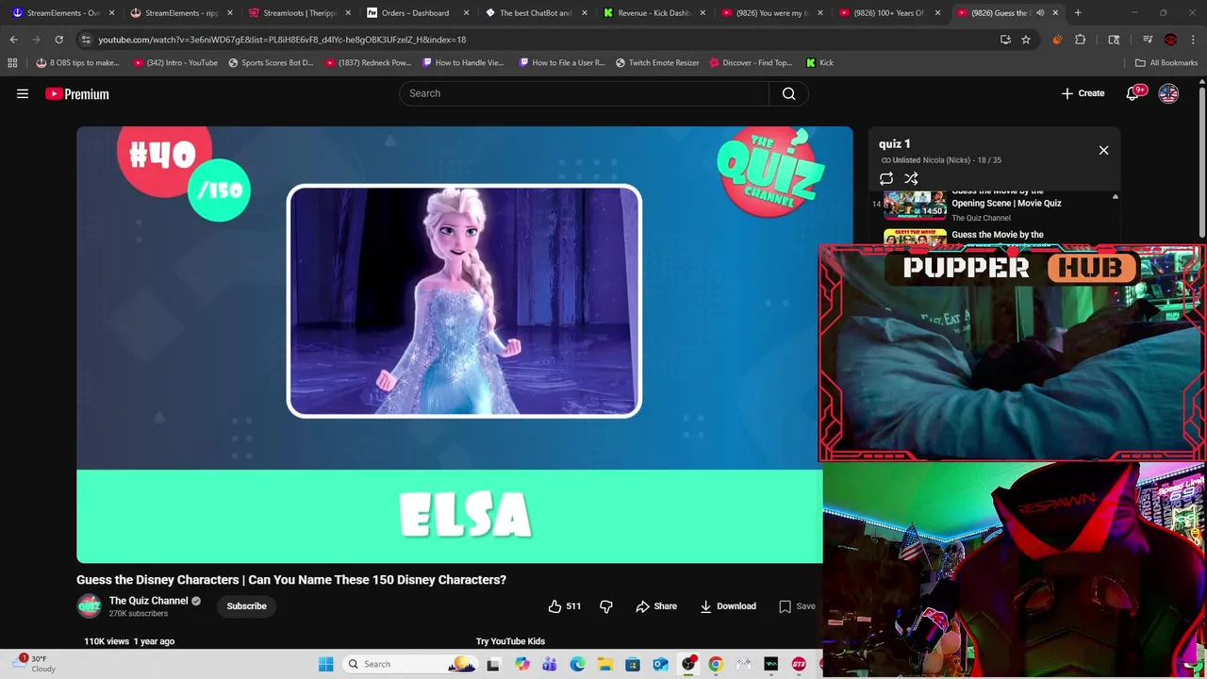
Task: Switch to You were my tab
Action: coord(771,13)
